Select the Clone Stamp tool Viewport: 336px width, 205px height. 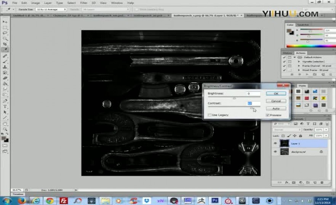click(x=5, y=67)
